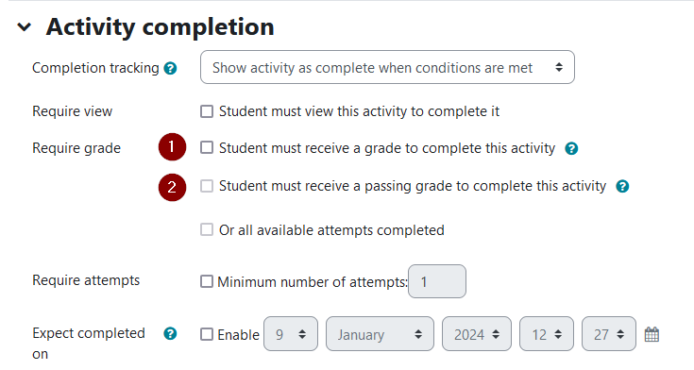The image size is (694, 370).
Task: Toggle the Expect completed on Enable checkbox
Action: tap(207, 334)
